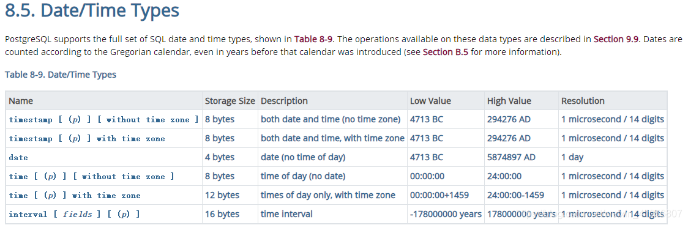
Task: Select the interval [ fields ] name cell
Action: pos(104,215)
